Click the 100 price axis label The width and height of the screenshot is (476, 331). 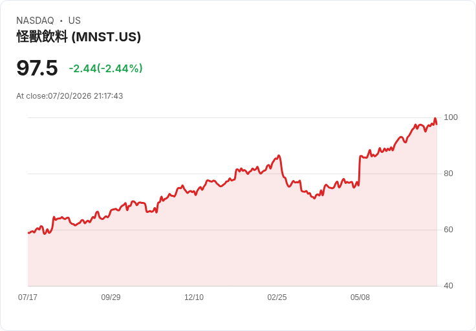(x=451, y=117)
